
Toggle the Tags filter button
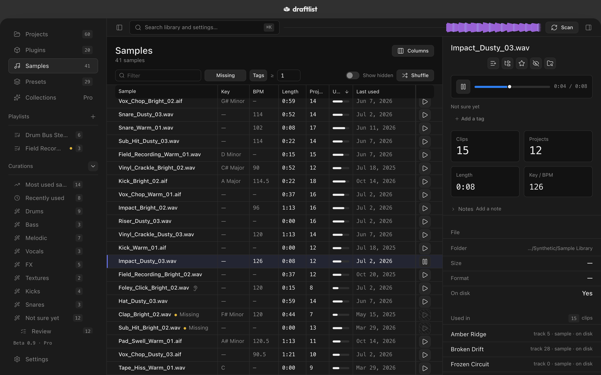pos(258,75)
